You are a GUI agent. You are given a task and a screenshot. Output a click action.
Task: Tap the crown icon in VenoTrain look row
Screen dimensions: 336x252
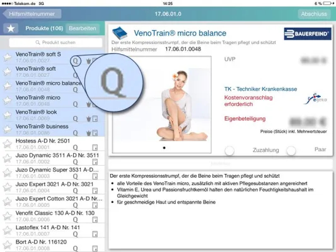click(x=88, y=119)
